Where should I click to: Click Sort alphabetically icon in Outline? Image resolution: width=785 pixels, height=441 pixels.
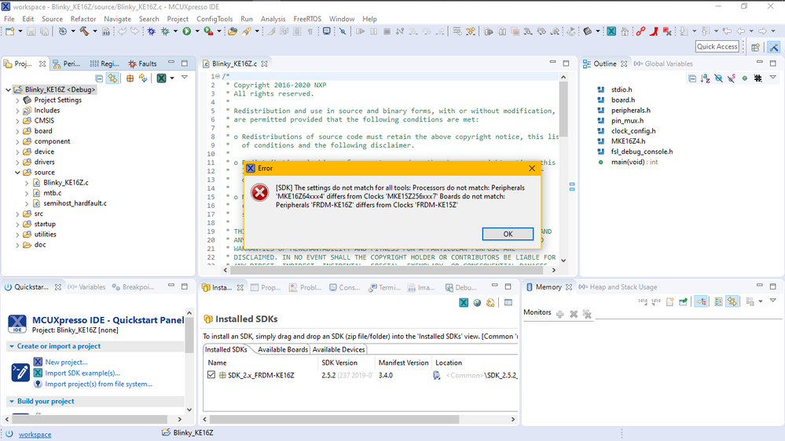coord(706,78)
